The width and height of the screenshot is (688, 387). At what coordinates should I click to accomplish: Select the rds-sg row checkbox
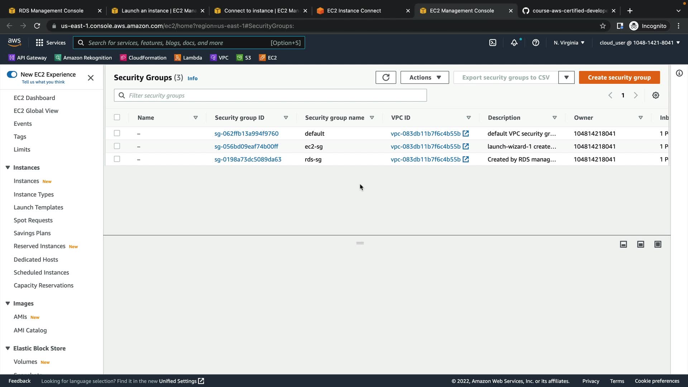pyautogui.click(x=117, y=159)
